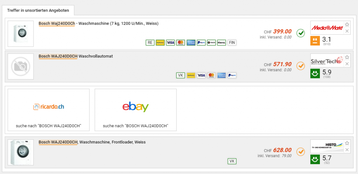
Task: Click the orange availability check beside CHF 571.90
Action: pos(301,66)
